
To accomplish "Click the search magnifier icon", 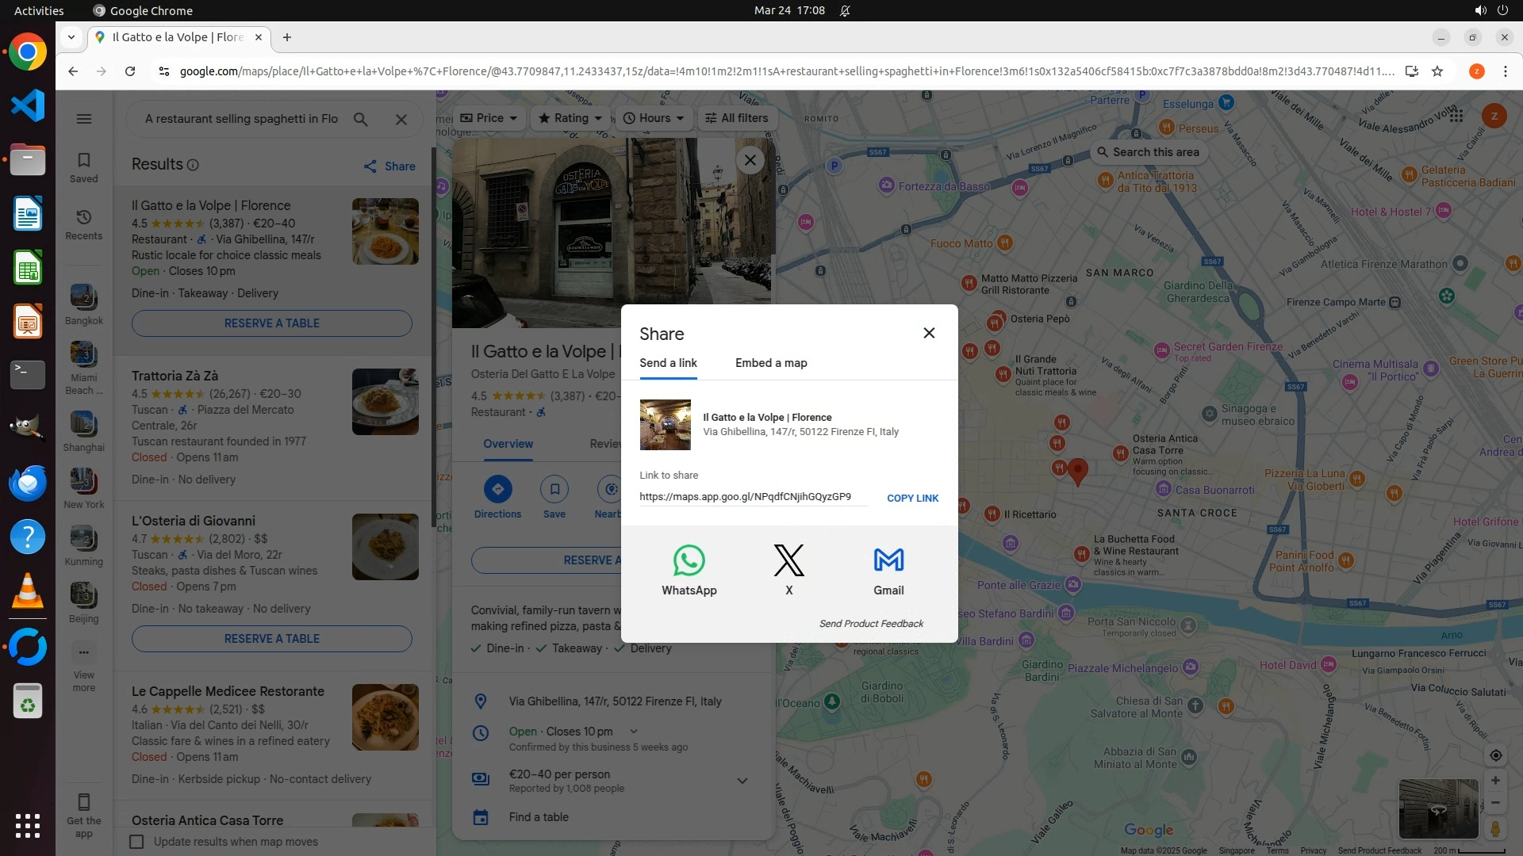I will pos(361,119).
